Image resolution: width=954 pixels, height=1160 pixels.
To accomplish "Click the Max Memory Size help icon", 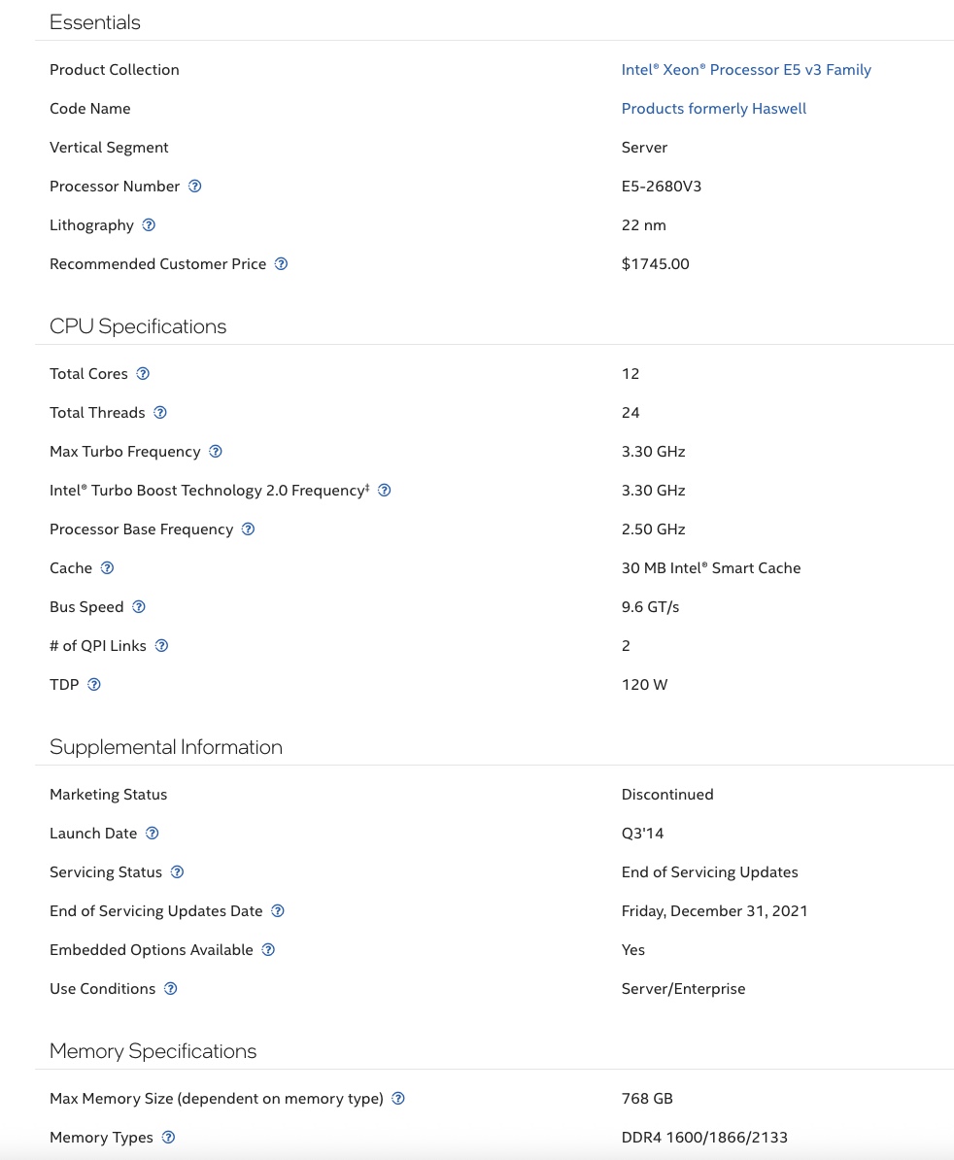I will coord(398,1099).
